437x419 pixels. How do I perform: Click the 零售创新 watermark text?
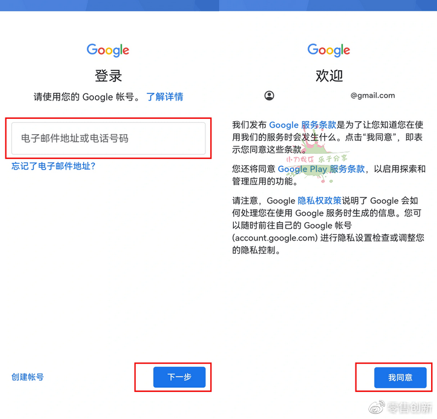(410, 408)
